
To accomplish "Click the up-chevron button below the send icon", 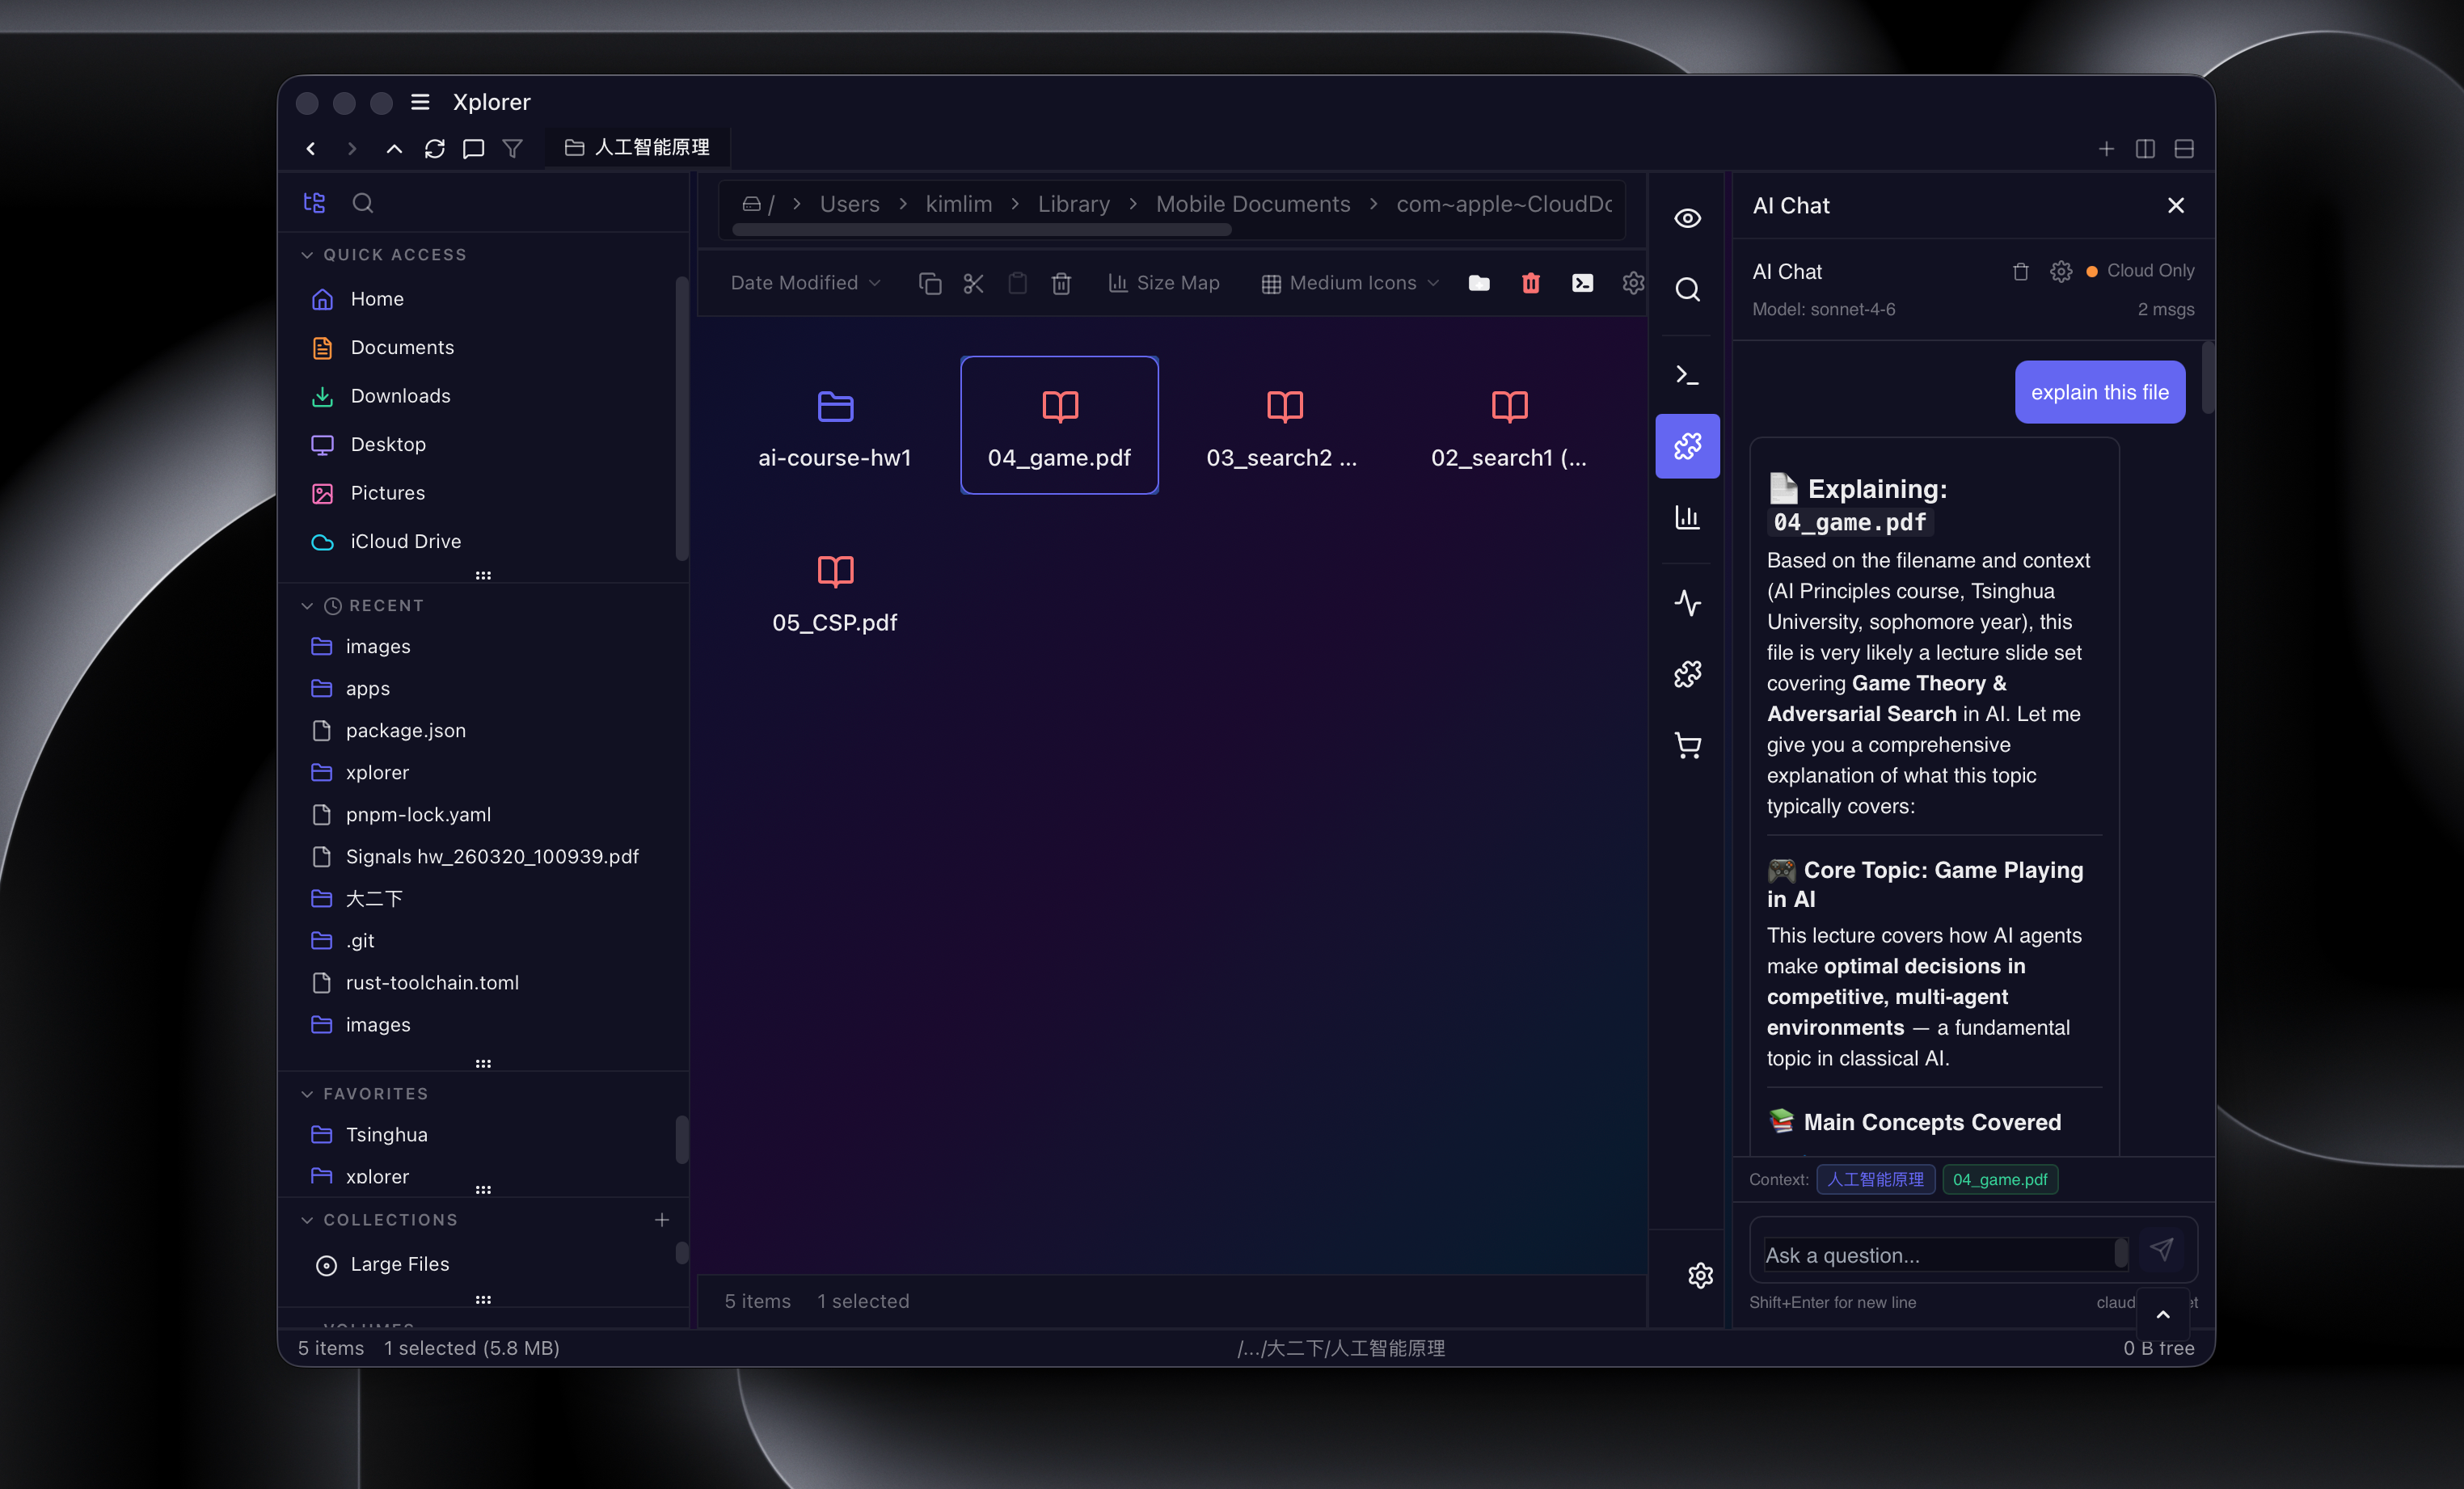I will 2162,1315.
